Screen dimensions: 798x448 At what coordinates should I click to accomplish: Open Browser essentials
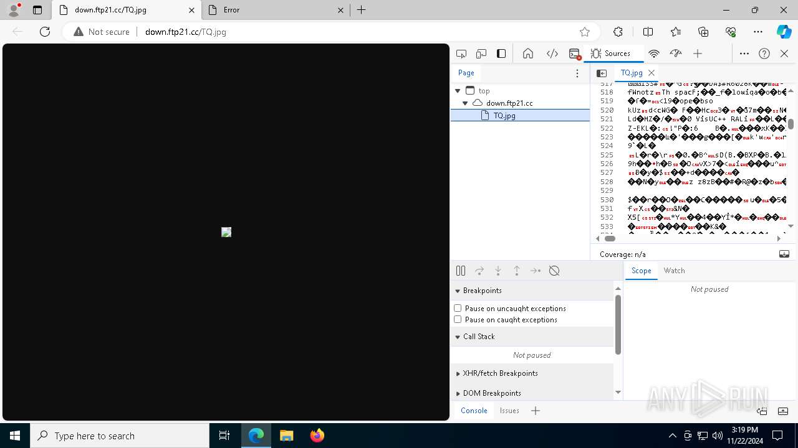pyautogui.click(x=731, y=32)
